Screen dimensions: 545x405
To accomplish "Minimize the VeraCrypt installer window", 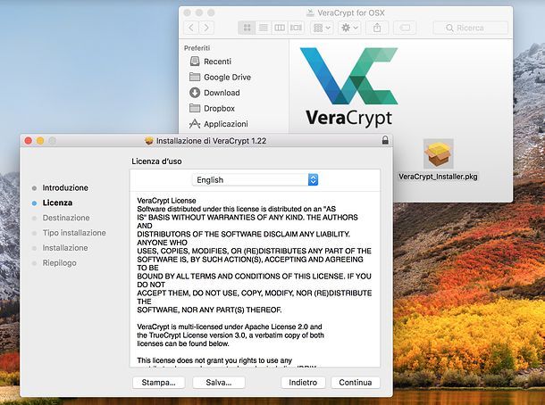I will pyautogui.click(x=40, y=141).
